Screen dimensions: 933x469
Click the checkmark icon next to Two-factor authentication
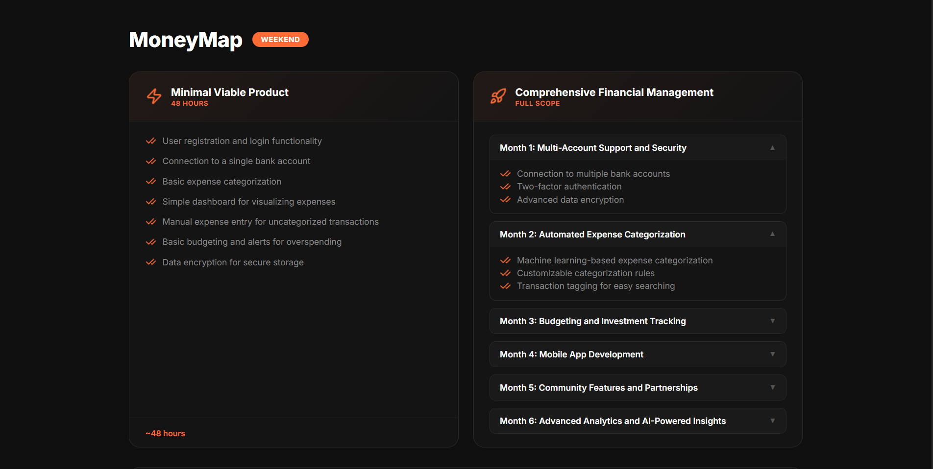pos(505,187)
